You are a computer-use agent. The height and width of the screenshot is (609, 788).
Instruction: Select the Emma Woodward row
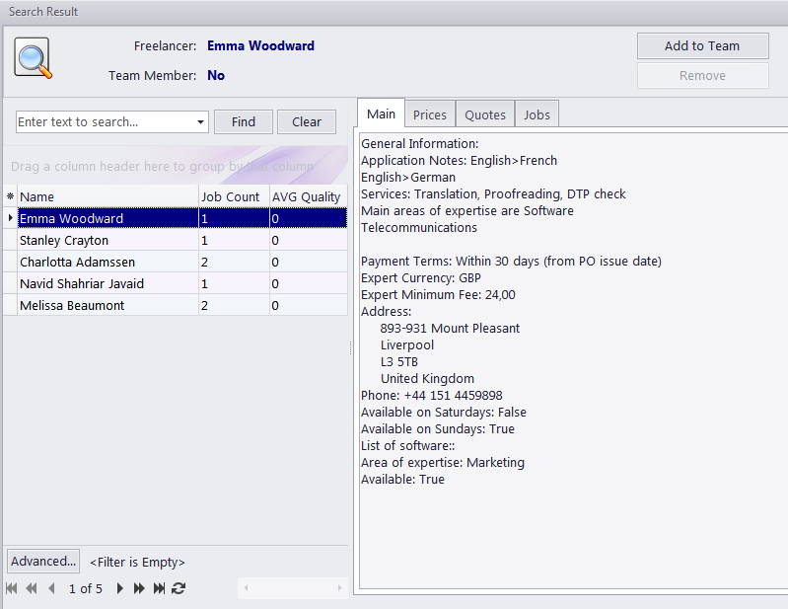(x=182, y=218)
